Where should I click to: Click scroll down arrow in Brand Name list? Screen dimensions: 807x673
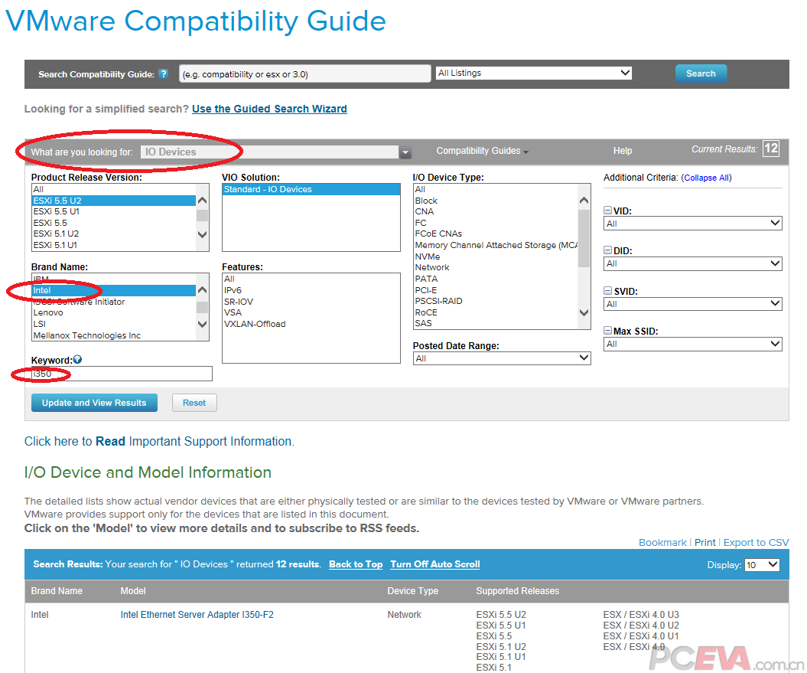point(202,324)
